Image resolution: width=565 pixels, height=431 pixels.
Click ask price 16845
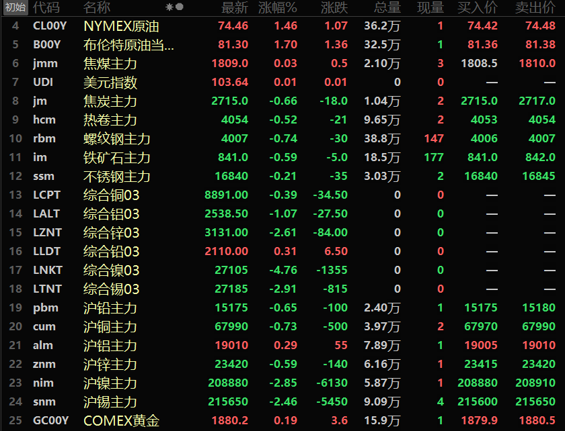pos(539,177)
